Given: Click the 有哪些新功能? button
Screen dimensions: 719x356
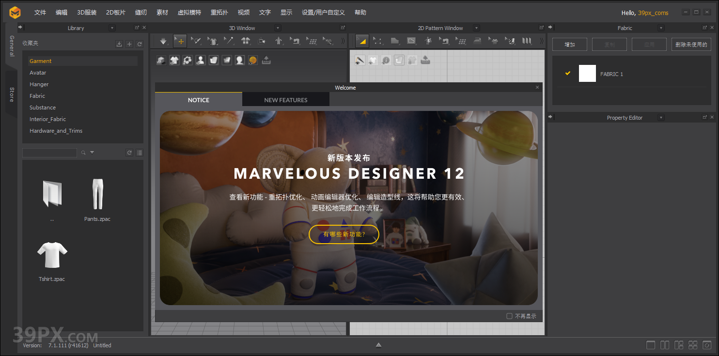Looking at the screenshot, I should [x=344, y=234].
